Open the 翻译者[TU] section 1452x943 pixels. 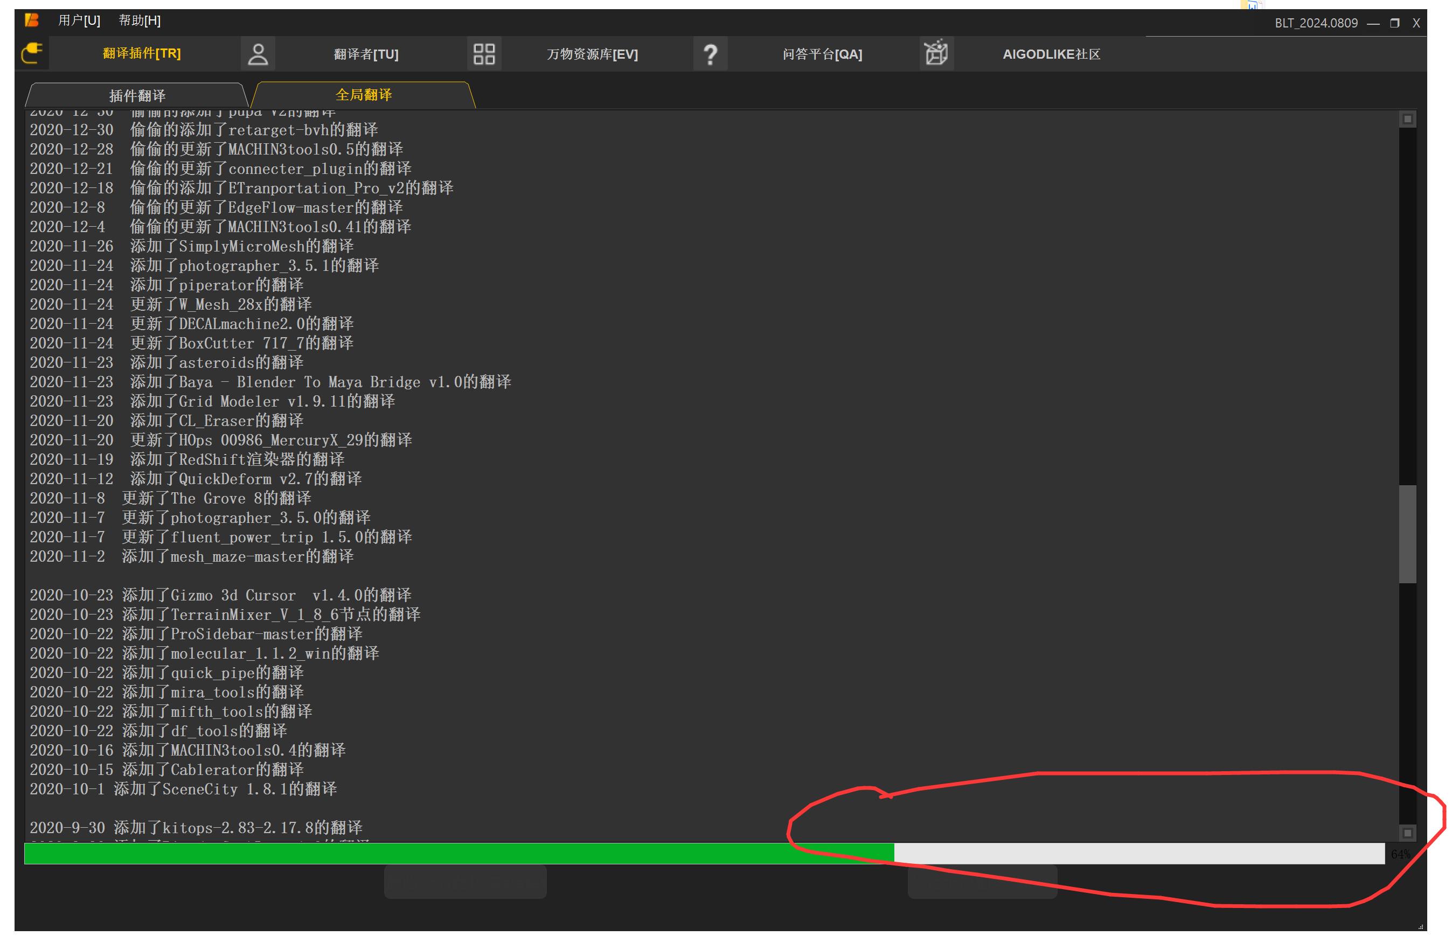pyautogui.click(x=366, y=54)
